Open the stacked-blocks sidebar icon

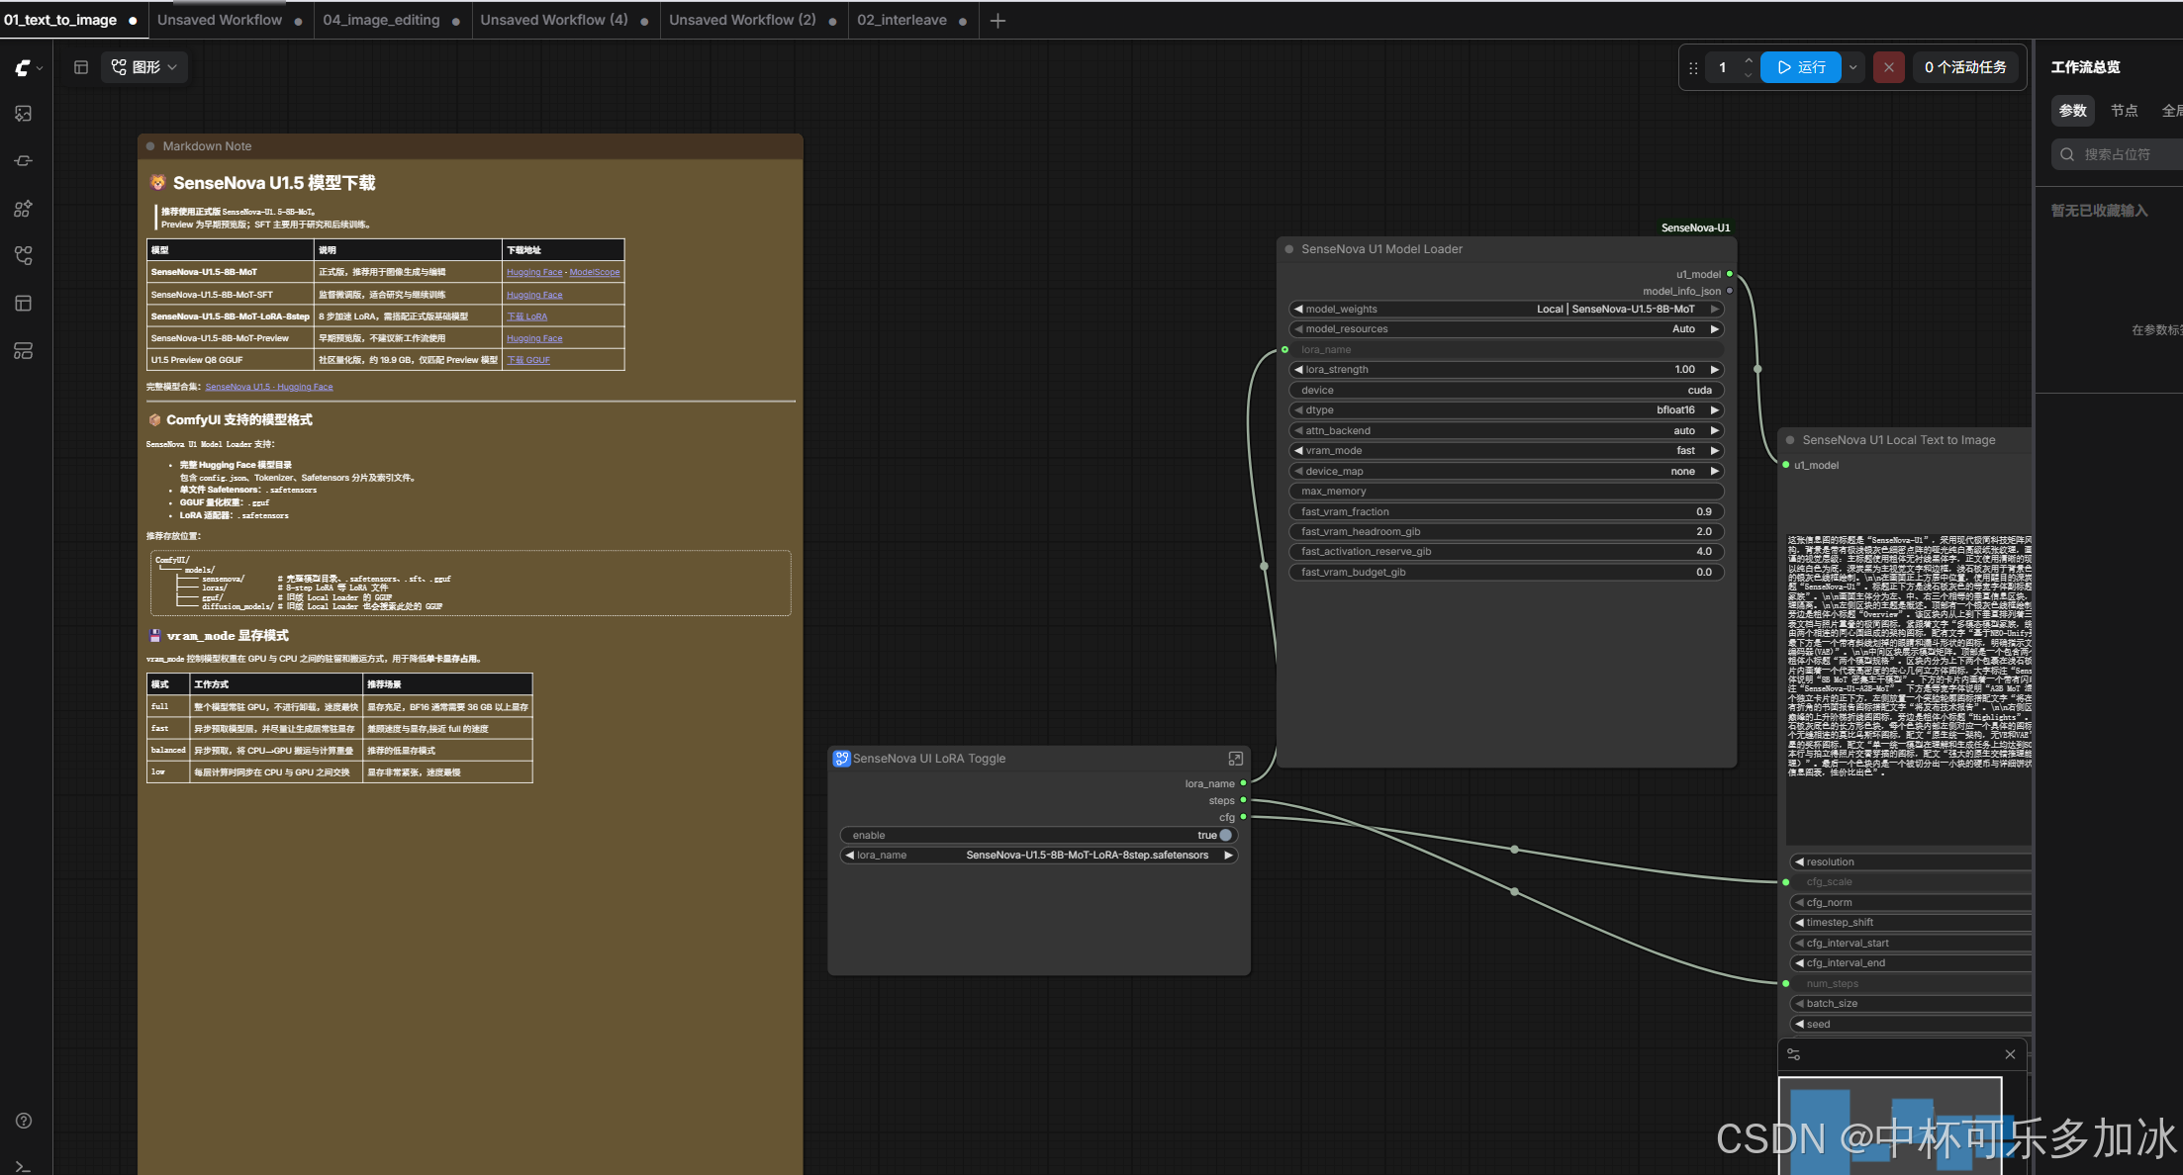point(24,351)
